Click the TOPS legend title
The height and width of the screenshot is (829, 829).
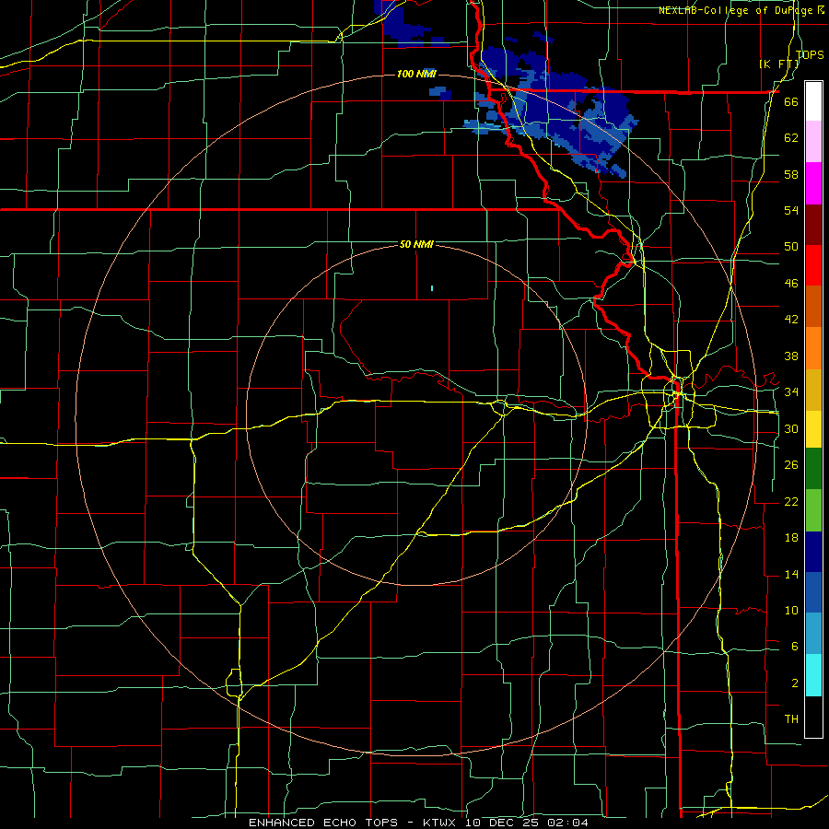(810, 54)
